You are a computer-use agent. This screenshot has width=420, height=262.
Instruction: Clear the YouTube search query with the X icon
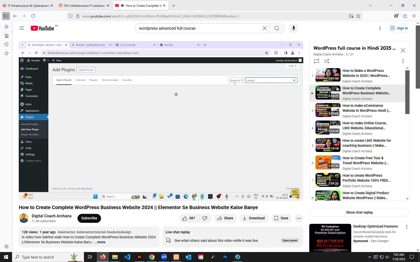(x=264, y=28)
